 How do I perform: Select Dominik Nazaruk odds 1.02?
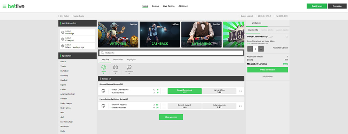click(185, 106)
